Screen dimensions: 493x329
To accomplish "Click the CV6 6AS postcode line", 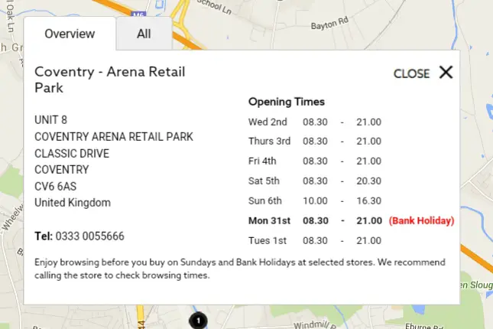I will coord(55,187).
